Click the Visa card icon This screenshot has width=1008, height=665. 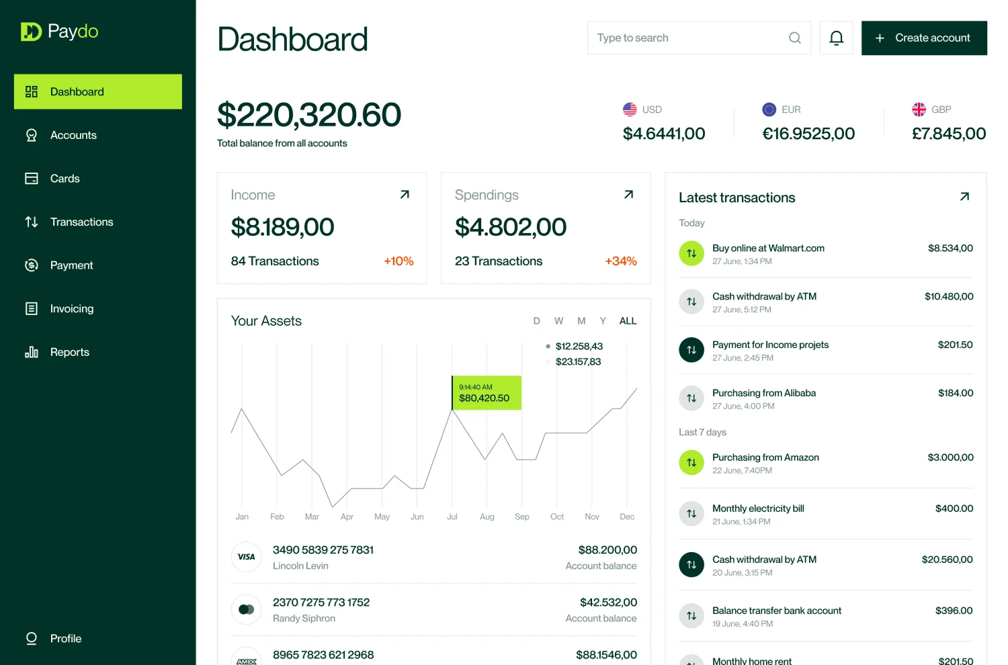[246, 557]
